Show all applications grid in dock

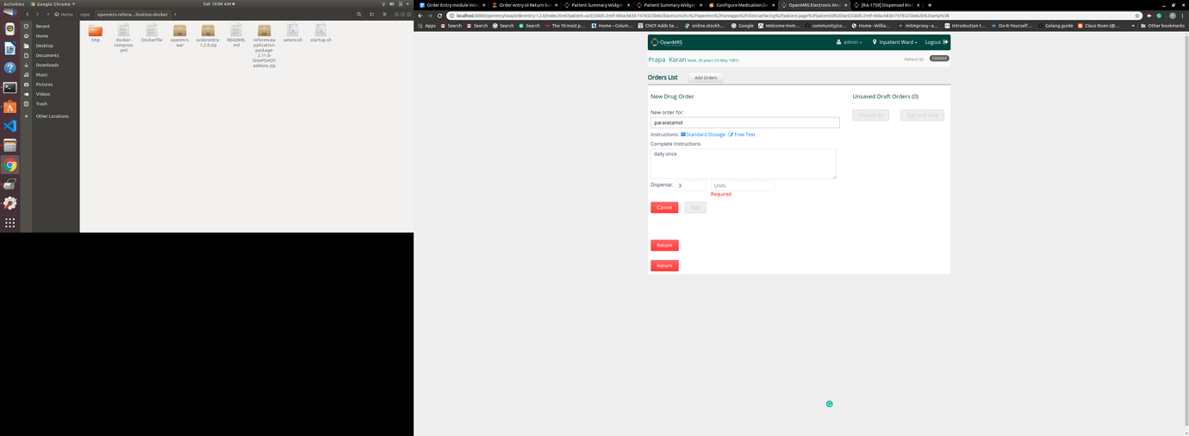tap(9, 222)
